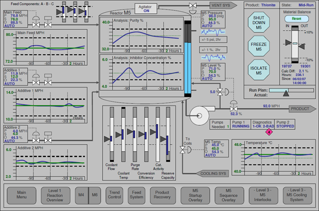319x211 pixels.
Task: Click the M5 Level deviation sparkline
Action: click(x=213, y=58)
